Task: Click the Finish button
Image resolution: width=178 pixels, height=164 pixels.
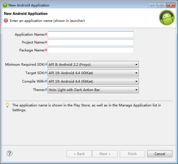Action: click(x=132, y=154)
